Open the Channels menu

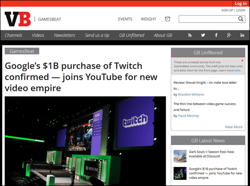coord(13,35)
